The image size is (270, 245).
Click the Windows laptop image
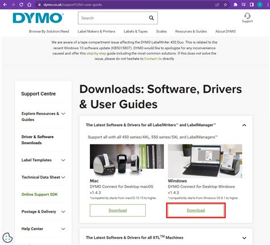pos(205,161)
